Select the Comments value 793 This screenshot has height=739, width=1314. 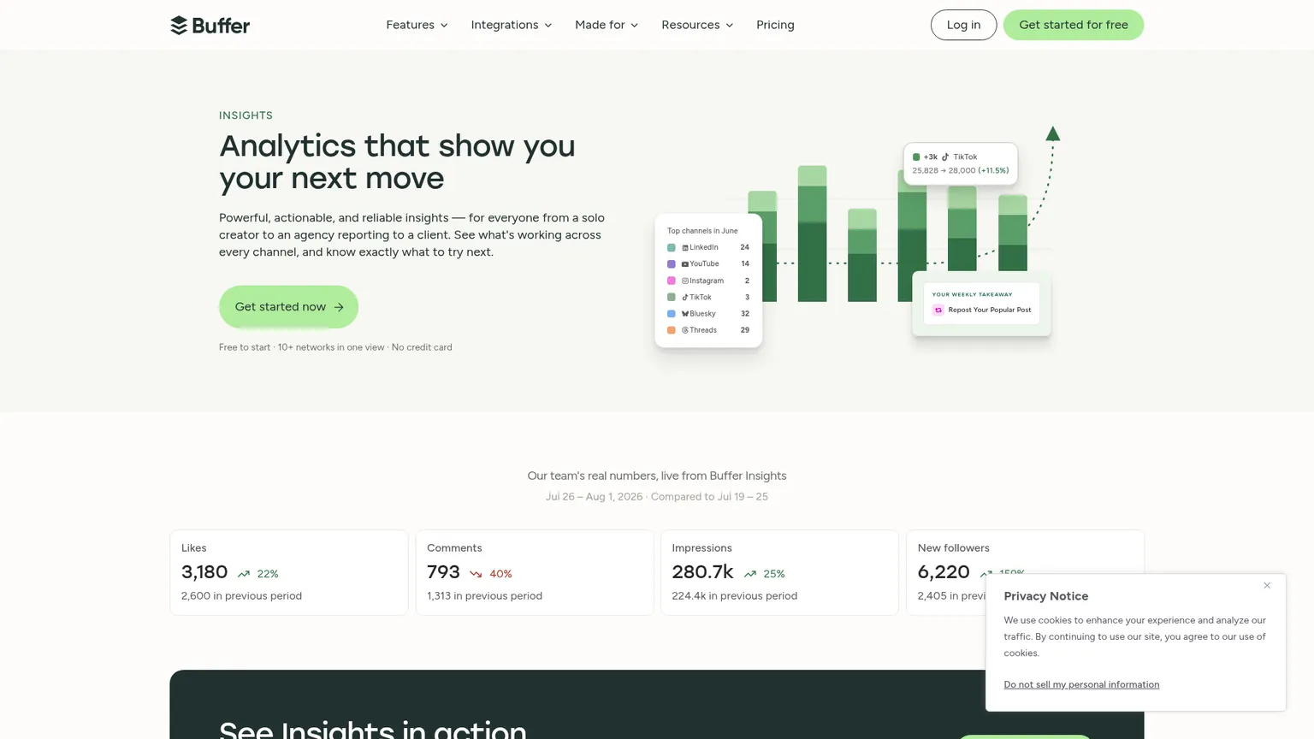(x=443, y=572)
